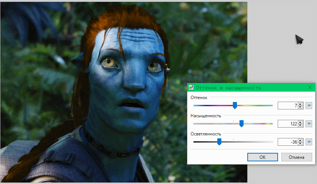The height and width of the screenshot is (184, 317).
Task: Cancel changes with the Отмена button
Action: [296, 157]
